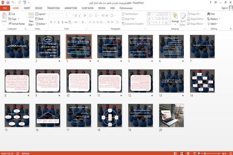The height and width of the screenshot is (155, 233).
Task: Select slide 20 laptop thumbnail
Action: click(171, 115)
